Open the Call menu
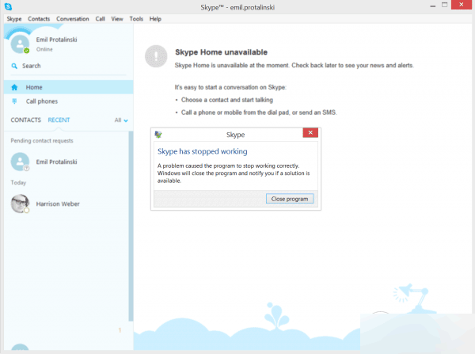 [x=101, y=19]
